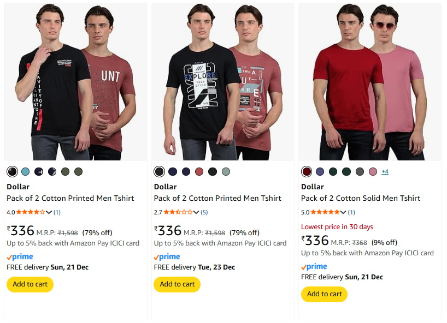Click the Prime badge under the second product

pyautogui.click(x=167, y=257)
